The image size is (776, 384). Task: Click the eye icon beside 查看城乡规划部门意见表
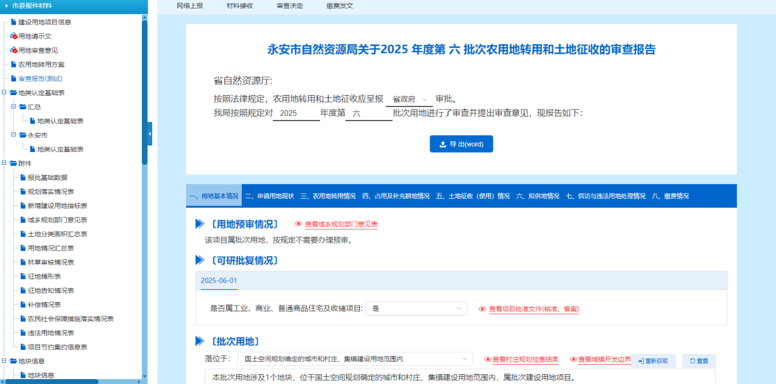pyautogui.click(x=298, y=224)
